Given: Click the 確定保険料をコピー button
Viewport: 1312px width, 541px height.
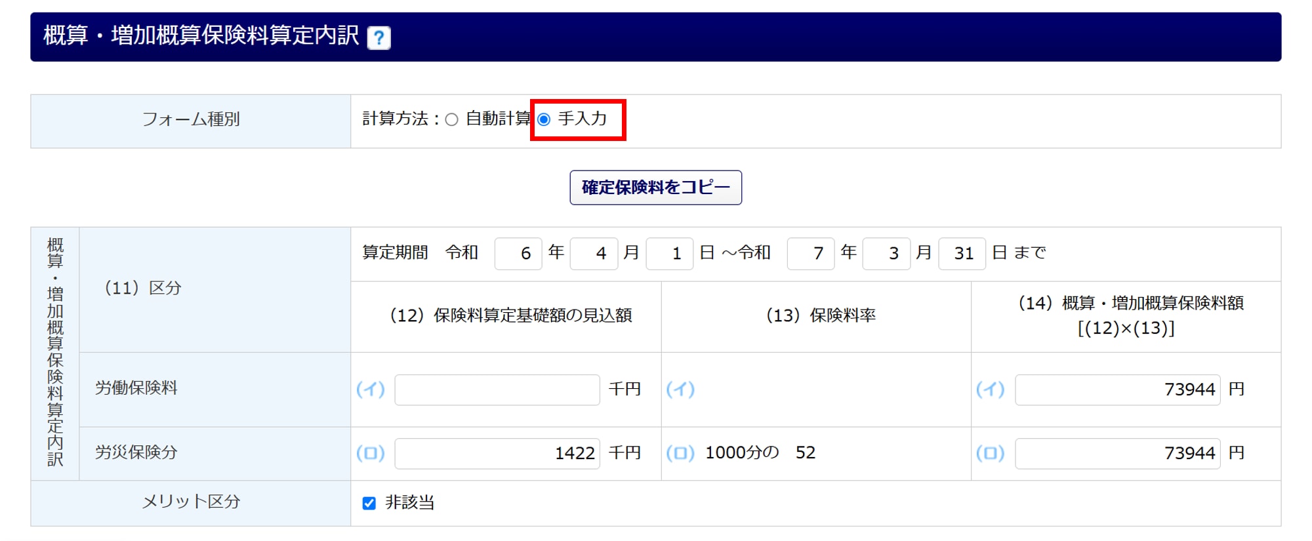Looking at the screenshot, I should [x=655, y=188].
